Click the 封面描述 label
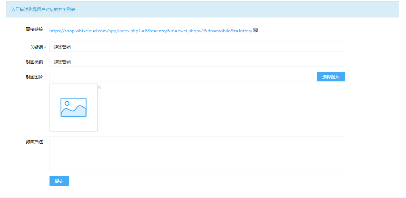The height and width of the screenshot is (198, 406). click(x=34, y=141)
